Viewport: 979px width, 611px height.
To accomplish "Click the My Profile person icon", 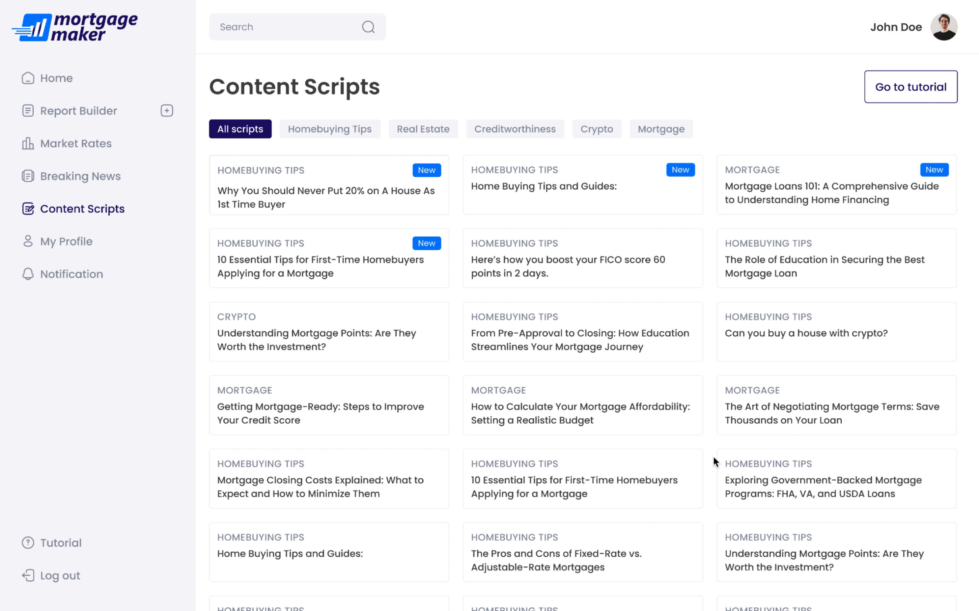I will pos(28,241).
